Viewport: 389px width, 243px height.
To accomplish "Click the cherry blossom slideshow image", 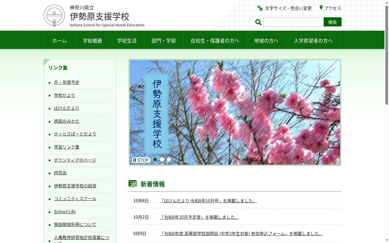I will tap(235, 112).
